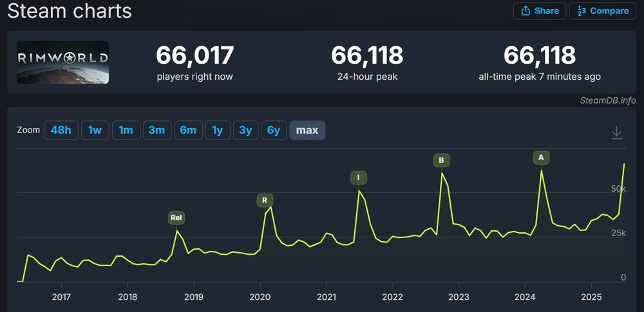Set zoom to 1m
This screenshot has height=312, width=644.
coord(126,131)
